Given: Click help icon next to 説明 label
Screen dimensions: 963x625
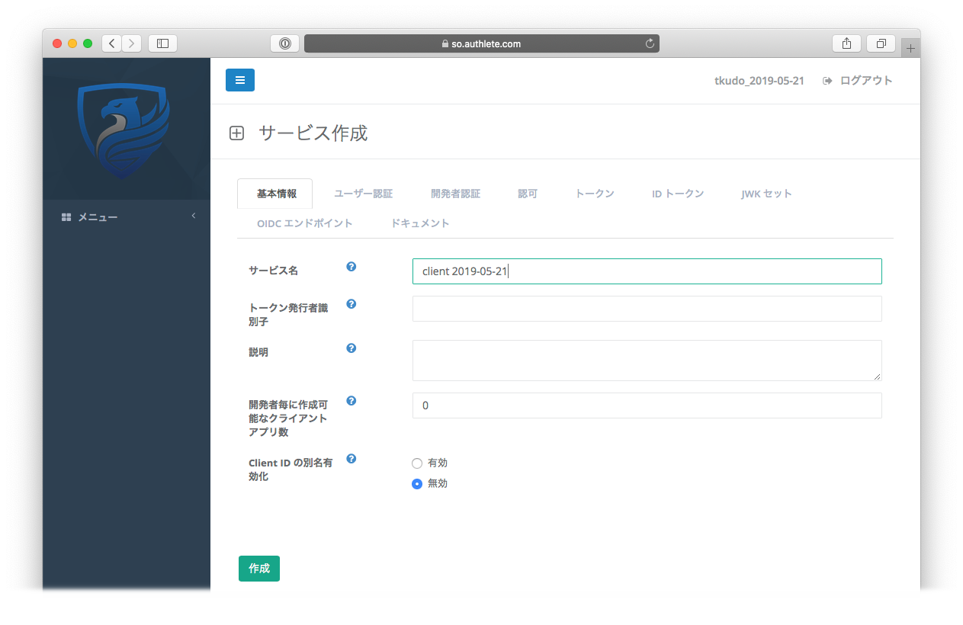Looking at the screenshot, I should [351, 348].
